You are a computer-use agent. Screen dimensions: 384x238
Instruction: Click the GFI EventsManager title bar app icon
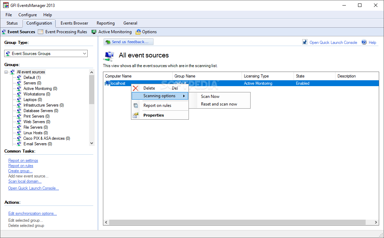[6, 5]
